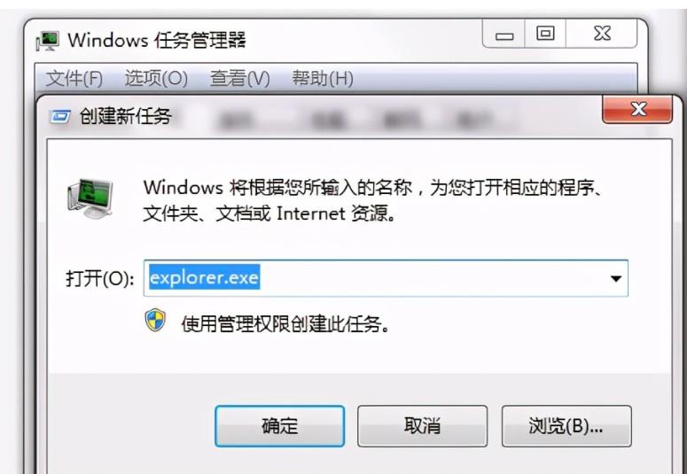Close the Windows 任务管理器 window
Viewport: 687px width, 474px height.
[602, 34]
